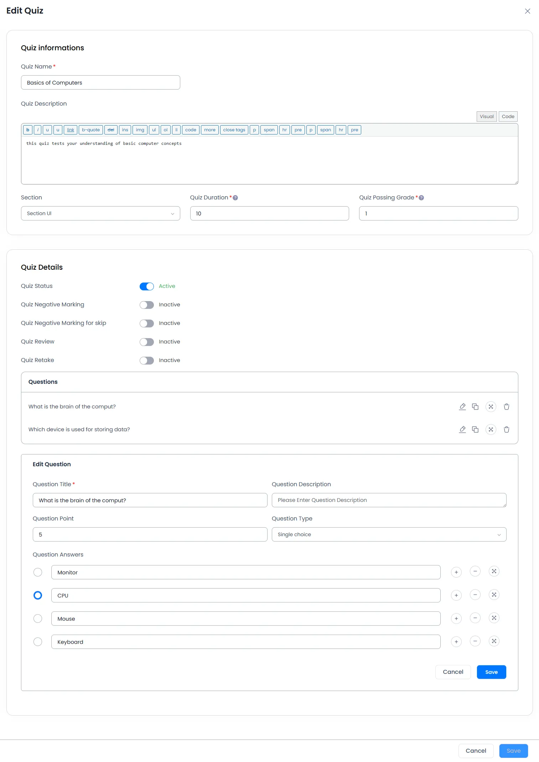Disable the Quiz Status toggle
539x762 pixels.
(147, 286)
